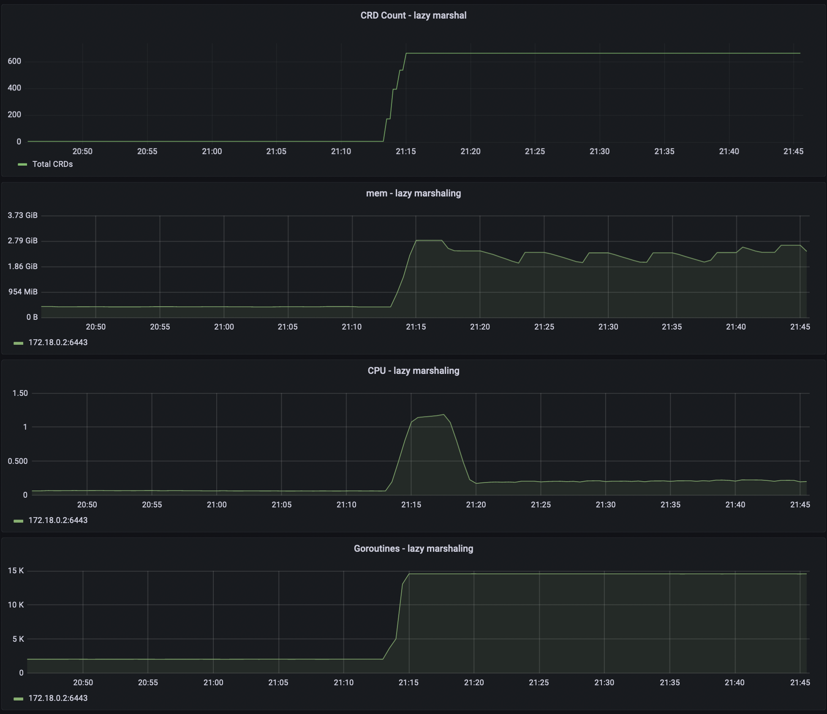
Task: Click the 21:10 tick in CRD Count chart
Action: tap(341, 152)
